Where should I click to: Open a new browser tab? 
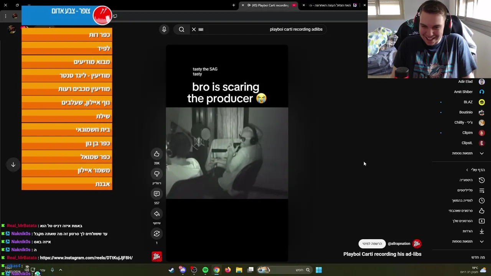click(234, 5)
